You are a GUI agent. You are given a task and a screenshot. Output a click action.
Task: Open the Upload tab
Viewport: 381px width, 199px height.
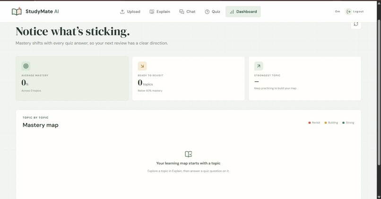point(130,12)
